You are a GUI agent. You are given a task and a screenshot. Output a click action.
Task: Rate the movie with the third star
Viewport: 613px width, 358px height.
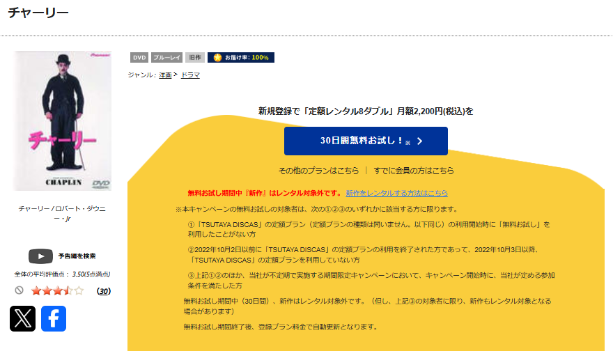click(57, 290)
